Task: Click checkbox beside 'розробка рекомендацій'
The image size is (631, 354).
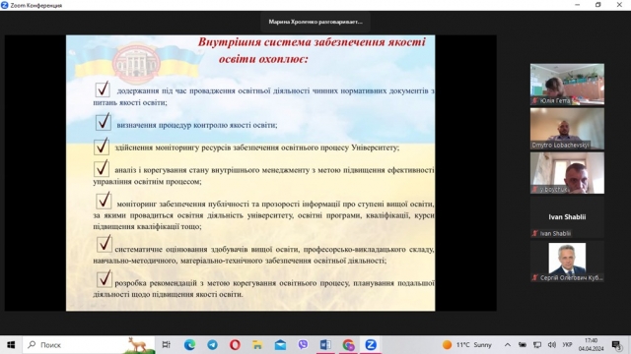Action: pos(105,279)
